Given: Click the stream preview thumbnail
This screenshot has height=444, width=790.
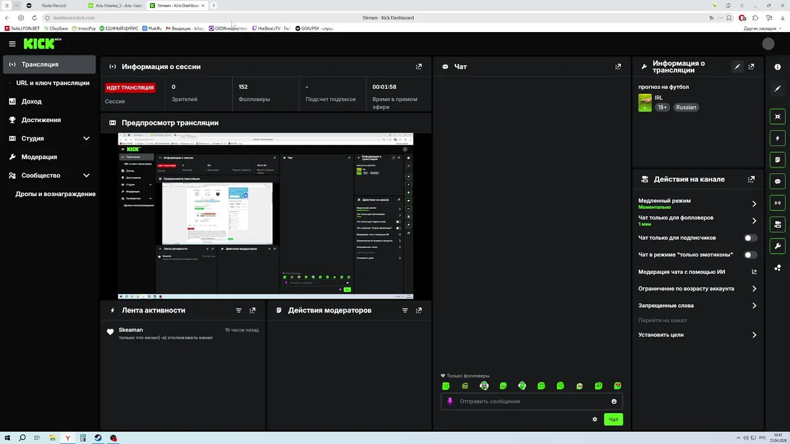Looking at the screenshot, I should 265,216.
